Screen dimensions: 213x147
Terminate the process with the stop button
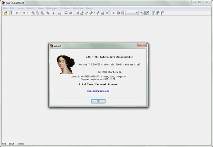click(123, 13)
